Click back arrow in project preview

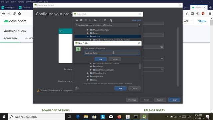coord(61,31)
